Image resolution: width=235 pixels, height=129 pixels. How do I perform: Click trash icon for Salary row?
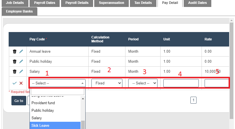14,72
